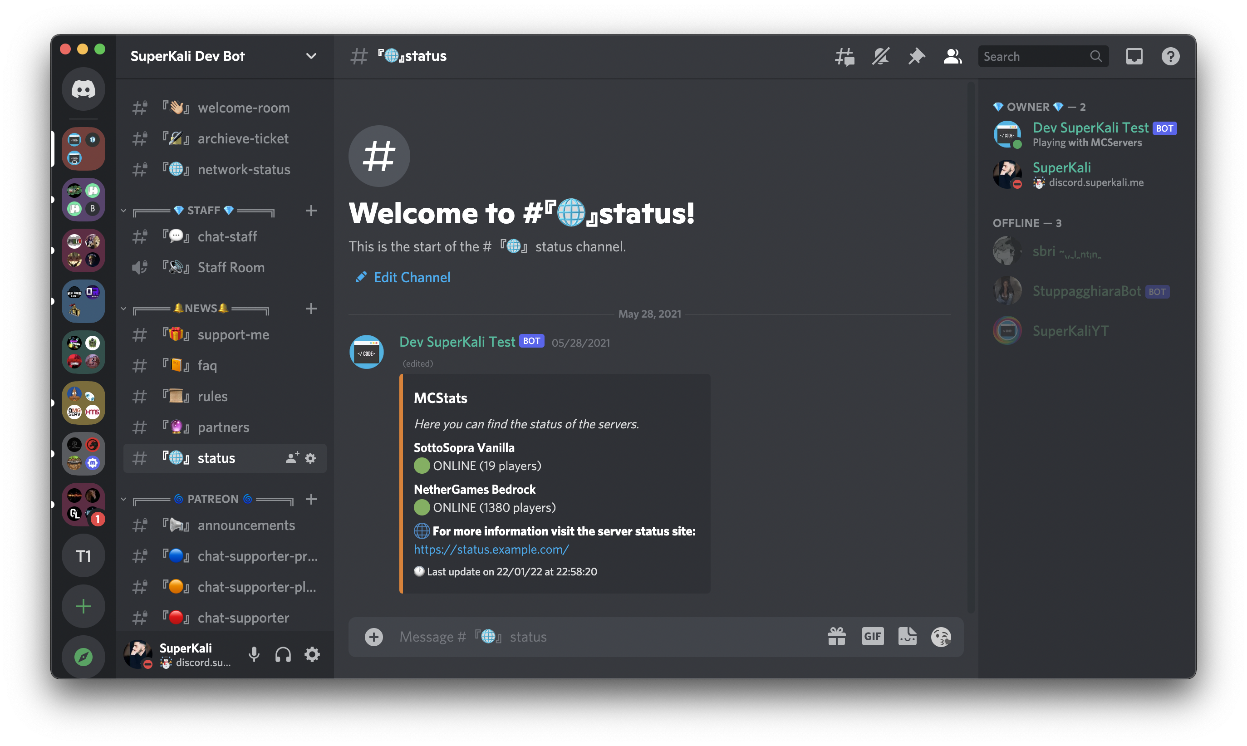This screenshot has width=1247, height=746.
Task: Switch to the network-status channel
Action: point(244,169)
